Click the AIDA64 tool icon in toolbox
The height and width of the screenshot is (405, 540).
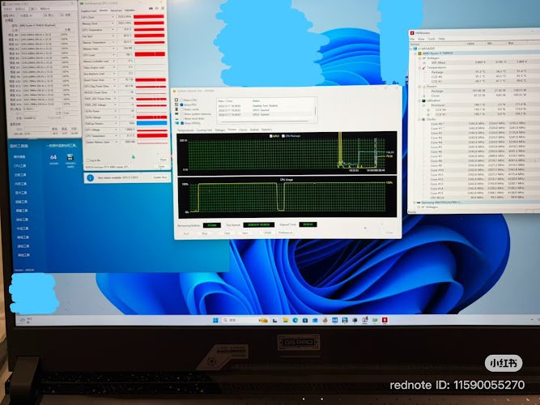click(53, 159)
